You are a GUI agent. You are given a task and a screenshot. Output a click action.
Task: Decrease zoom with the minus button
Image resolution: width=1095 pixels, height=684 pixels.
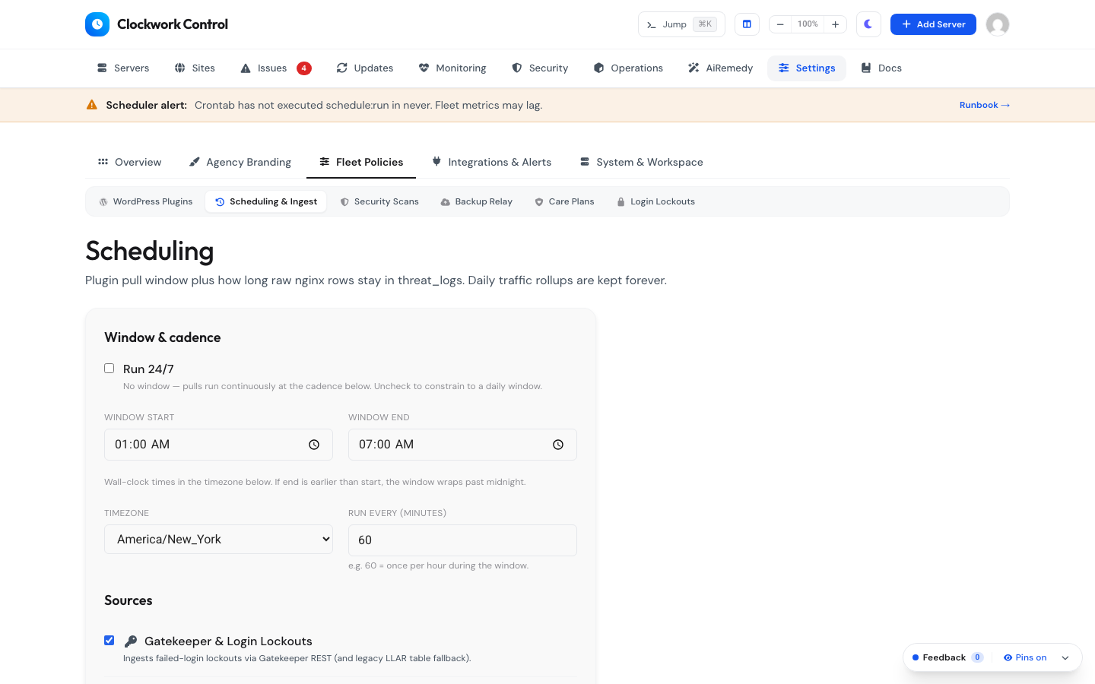point(780,24)
